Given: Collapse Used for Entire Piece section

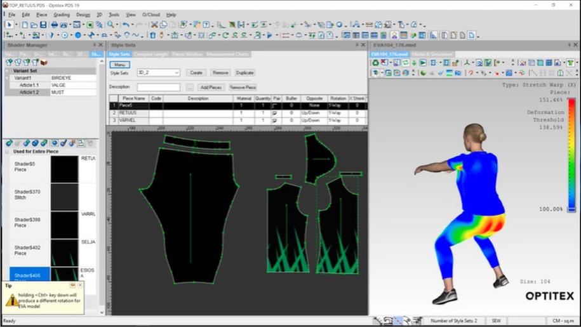Looking at the screenshot, I should click(x=7, y=152).
